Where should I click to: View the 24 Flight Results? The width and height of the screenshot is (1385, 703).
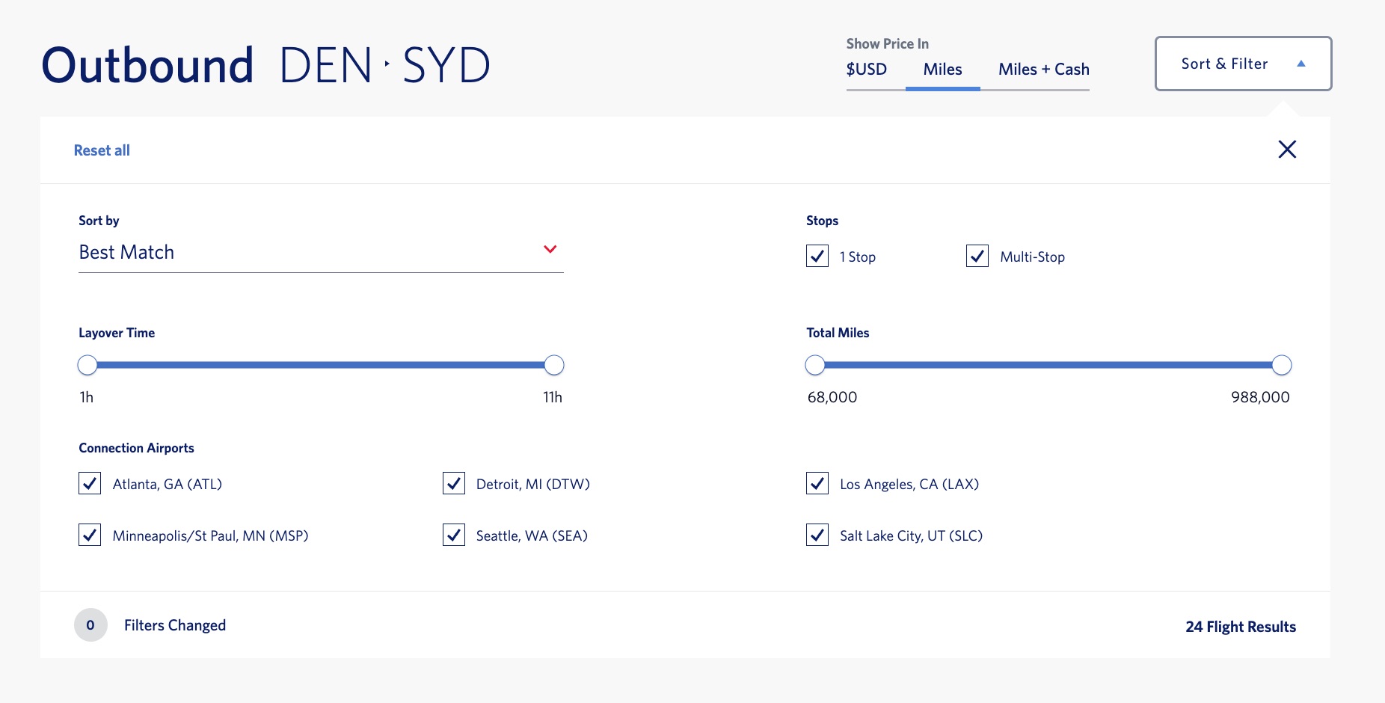[x=1241, y=626]
